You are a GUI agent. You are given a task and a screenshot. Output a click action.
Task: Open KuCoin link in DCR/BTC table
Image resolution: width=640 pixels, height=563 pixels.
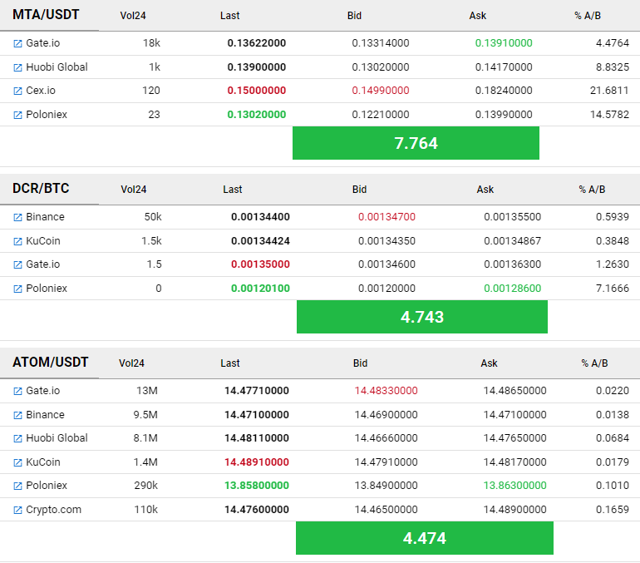point(43,241)
